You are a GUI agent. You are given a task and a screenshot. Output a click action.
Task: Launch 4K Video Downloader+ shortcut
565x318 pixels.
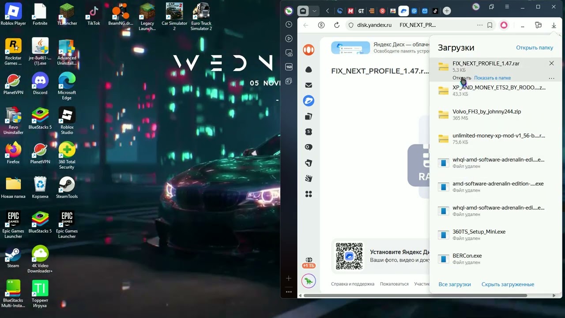(40, 259)
